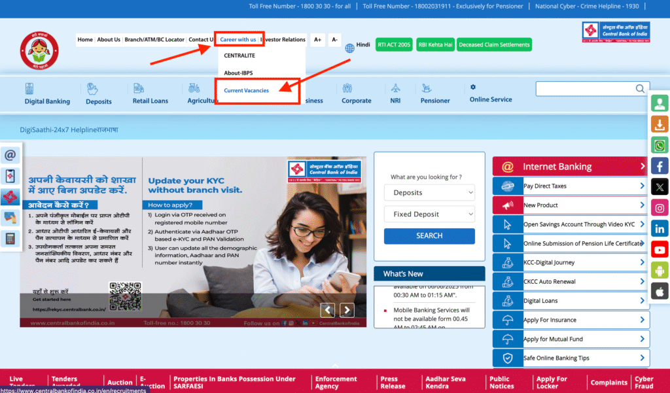The image size is (670, 393).
Task: Click Central Bank of India logo top right
Action: pos(616,32)
